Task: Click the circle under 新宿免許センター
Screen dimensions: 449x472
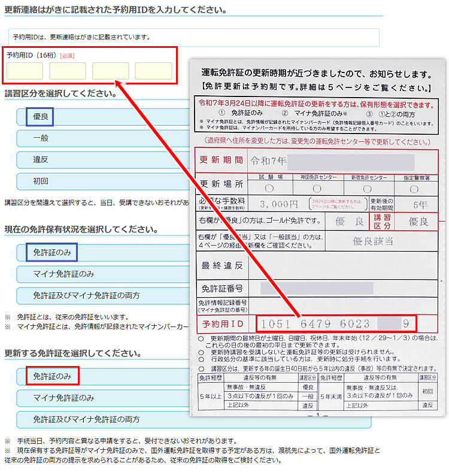Action: click(366, 188)
